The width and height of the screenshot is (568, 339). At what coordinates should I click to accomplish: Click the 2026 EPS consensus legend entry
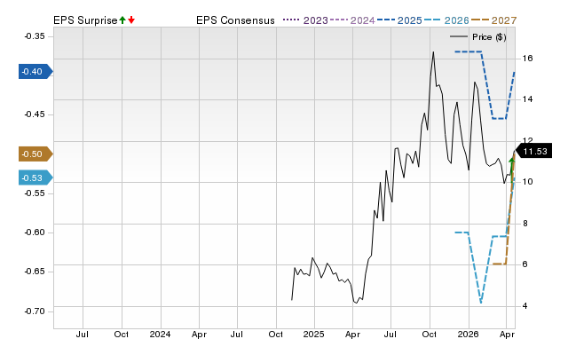point(446,20)
